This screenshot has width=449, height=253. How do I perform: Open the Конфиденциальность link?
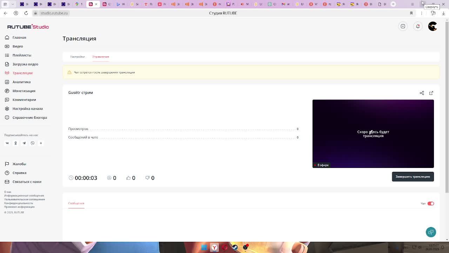[x=19, y=203]
